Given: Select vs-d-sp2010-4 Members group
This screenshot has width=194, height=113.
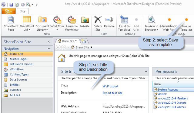Looking at the screenshot, I should point(173,98).
